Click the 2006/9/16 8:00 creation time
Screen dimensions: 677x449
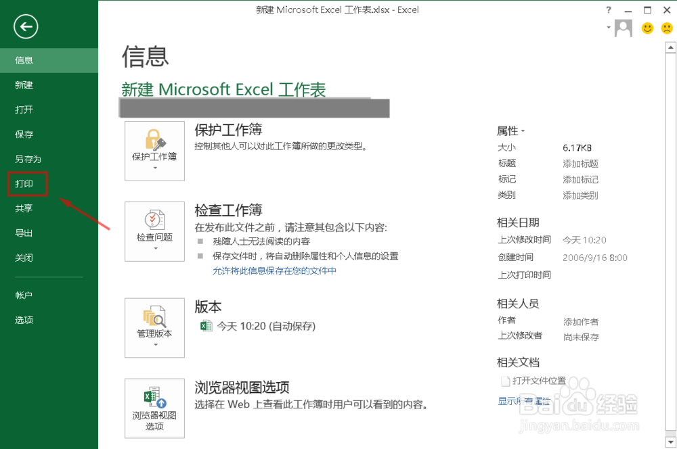[x=595, y=258]
